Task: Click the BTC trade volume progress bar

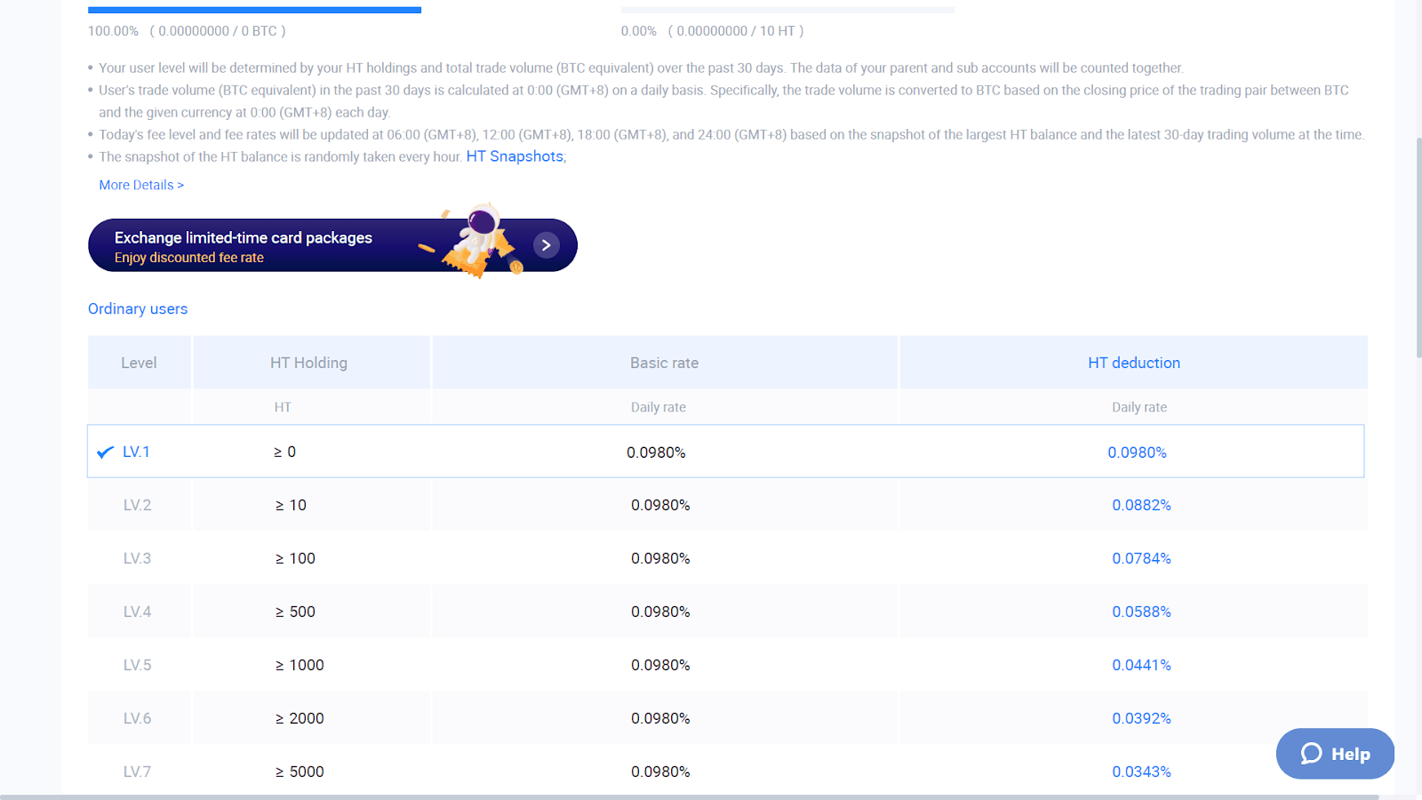Action: [x=254, y=10]
